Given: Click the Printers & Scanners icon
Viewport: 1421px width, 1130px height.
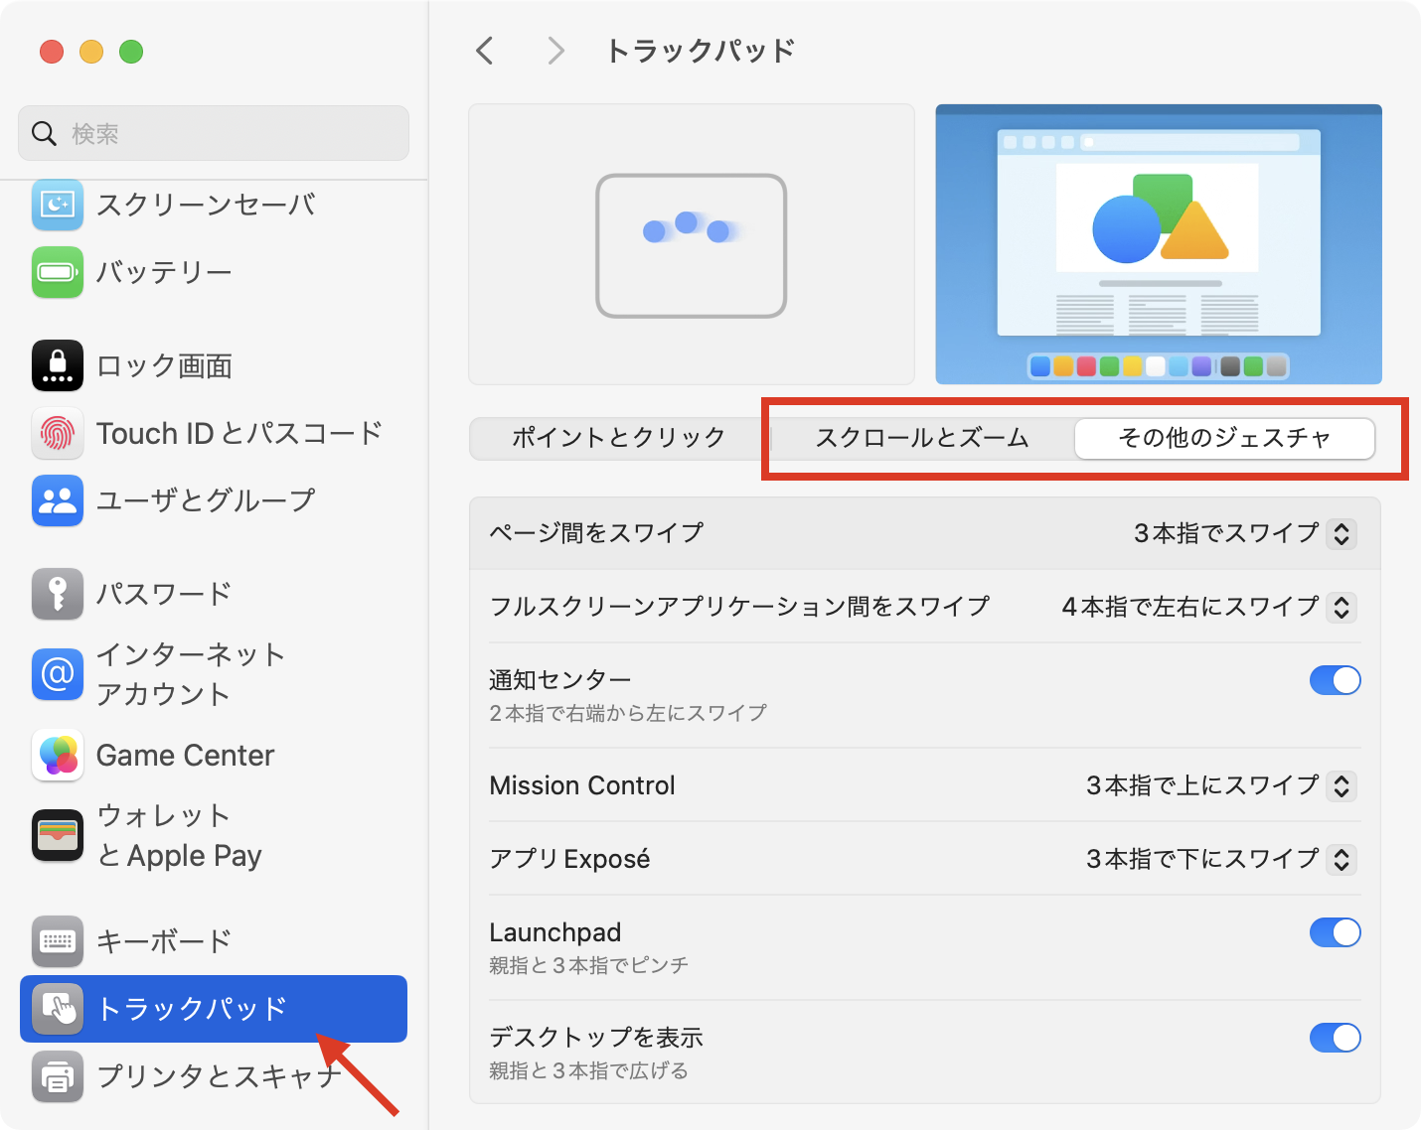Looking at the screenshot, I should (x=58, y=1076).
